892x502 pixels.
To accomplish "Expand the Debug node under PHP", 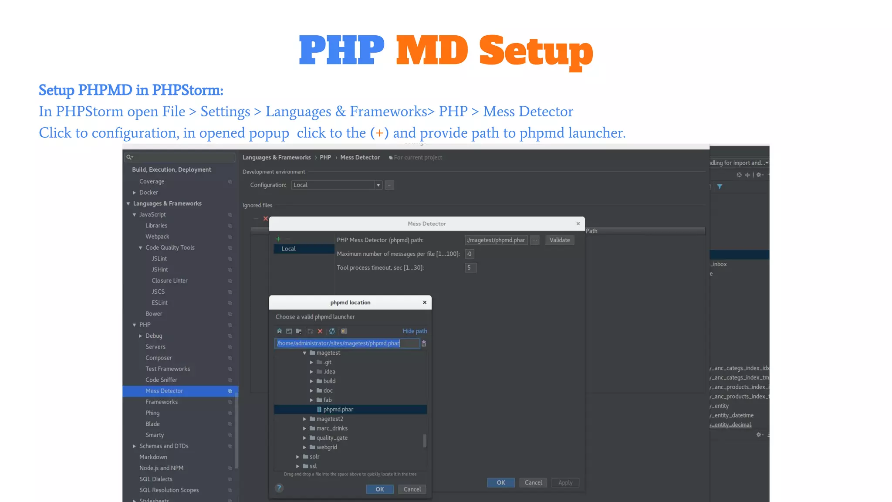I will (x=141, y=336).
